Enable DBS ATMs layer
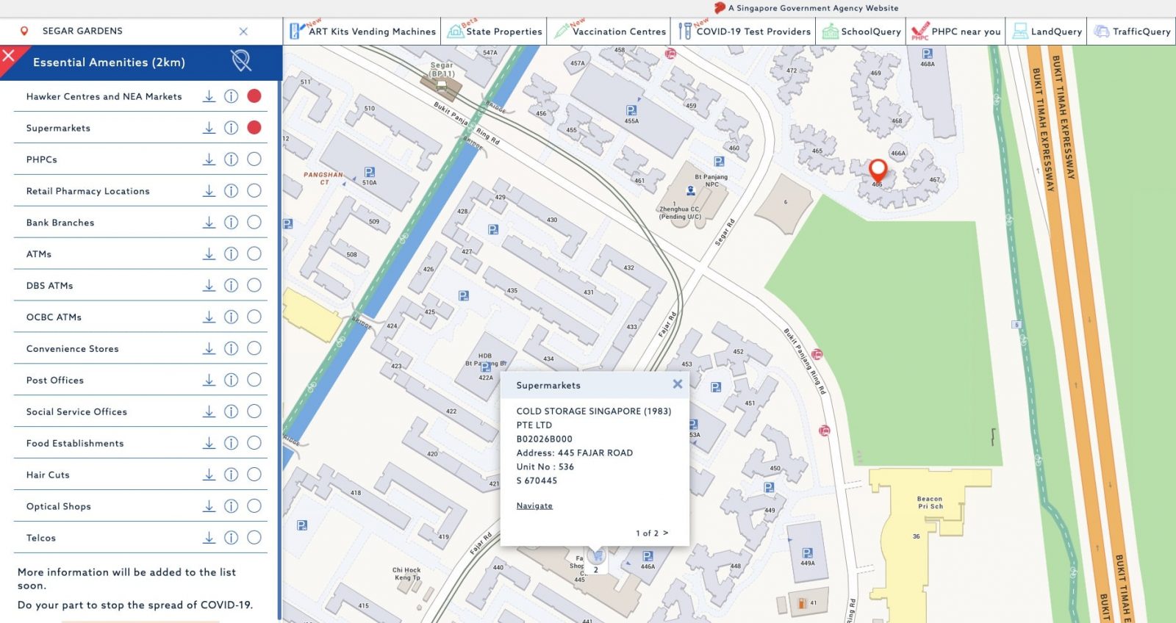 (254, 286)
